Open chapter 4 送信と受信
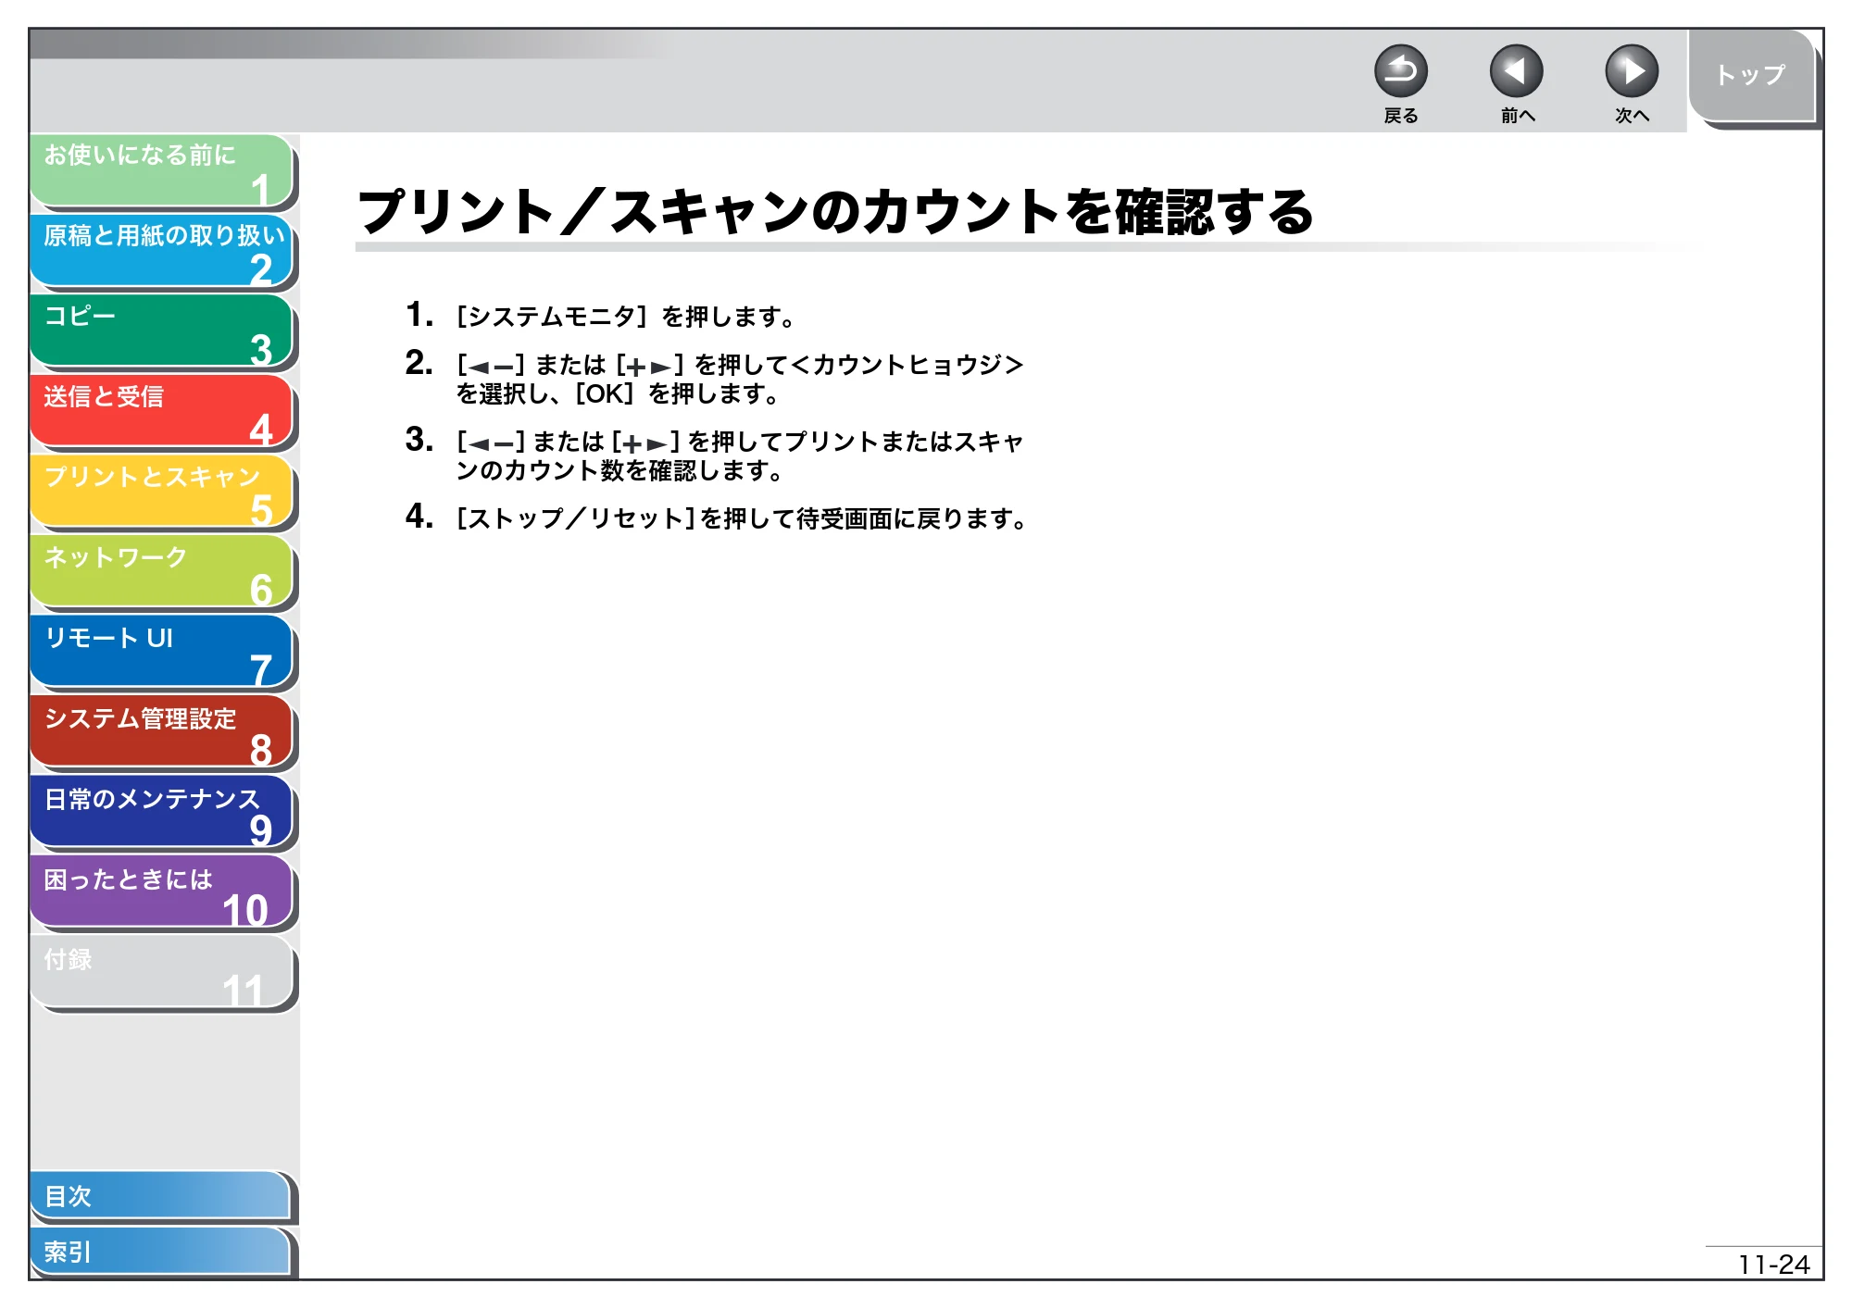 coord(162,411)
